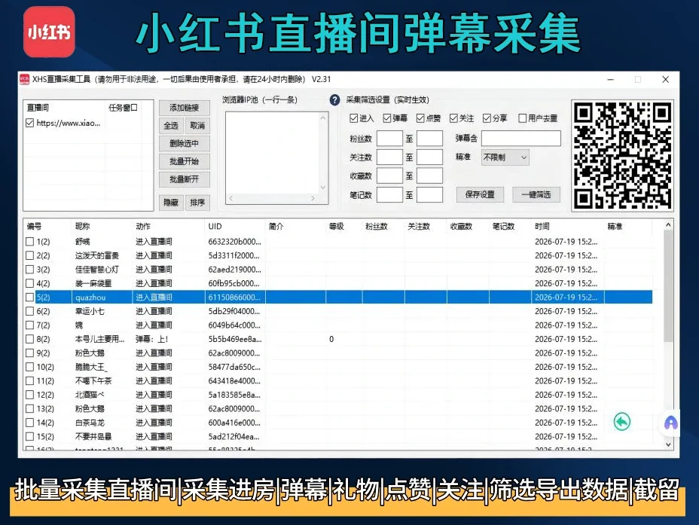Screen dimensions: 699x525
Task: Click the 批量断开 button
Action: coord(184,179)
